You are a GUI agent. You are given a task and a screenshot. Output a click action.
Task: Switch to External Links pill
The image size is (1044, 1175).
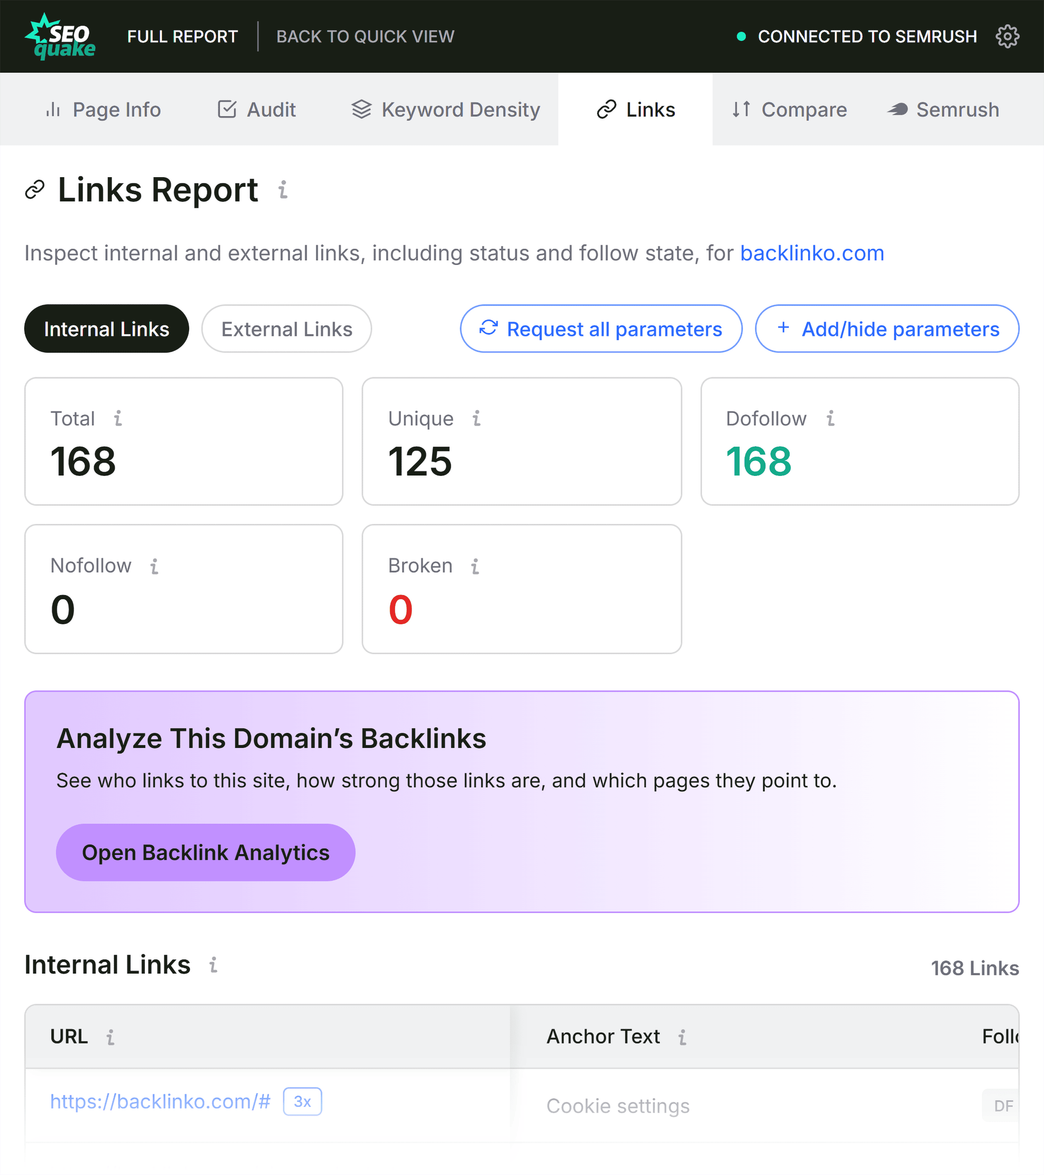pyautogui.click(x=287, y=329)
